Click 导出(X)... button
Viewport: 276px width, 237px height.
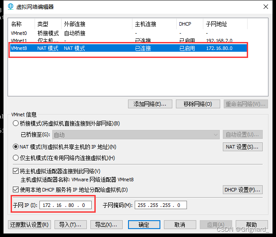tap(106, 225)
